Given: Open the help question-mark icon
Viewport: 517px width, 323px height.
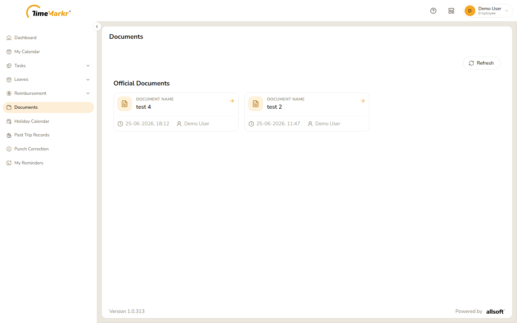Looking at the screenshot, I should tap(433, 11).
